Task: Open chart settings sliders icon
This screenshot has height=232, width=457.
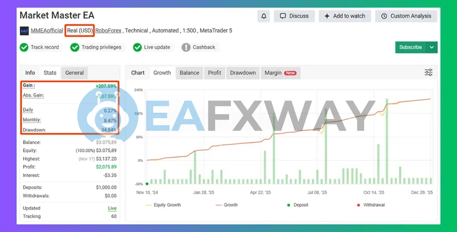Action: pos(428,73)
